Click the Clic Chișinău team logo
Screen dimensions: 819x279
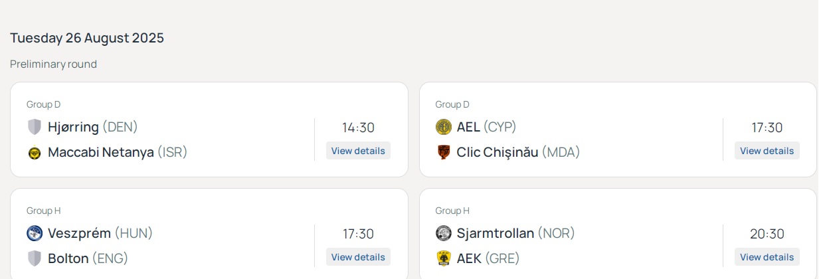[x=443, y=153]
